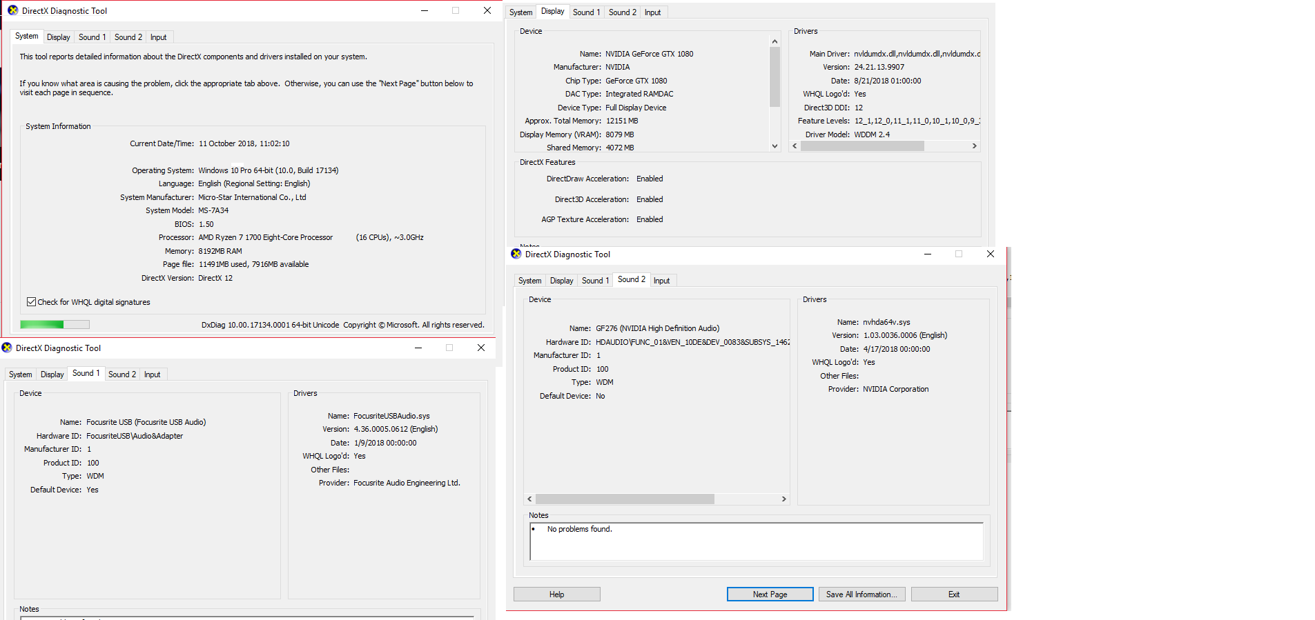Click driver version 24.21.13.9907
Viewport: 1315px width, 620px height.
879,67
